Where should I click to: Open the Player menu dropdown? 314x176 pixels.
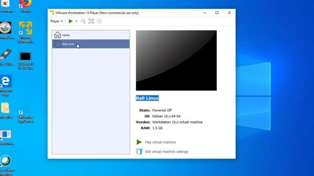(x=56, y=21)
